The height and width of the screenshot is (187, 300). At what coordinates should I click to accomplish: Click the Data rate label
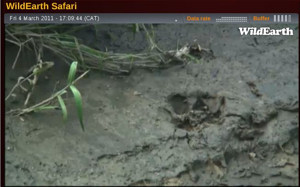point(198,19)
